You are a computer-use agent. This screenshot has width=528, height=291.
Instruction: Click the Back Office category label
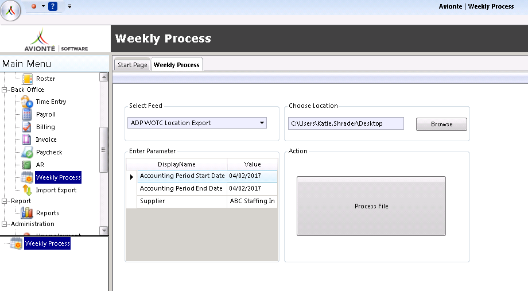pyautogui.click(x=28, y=90)
